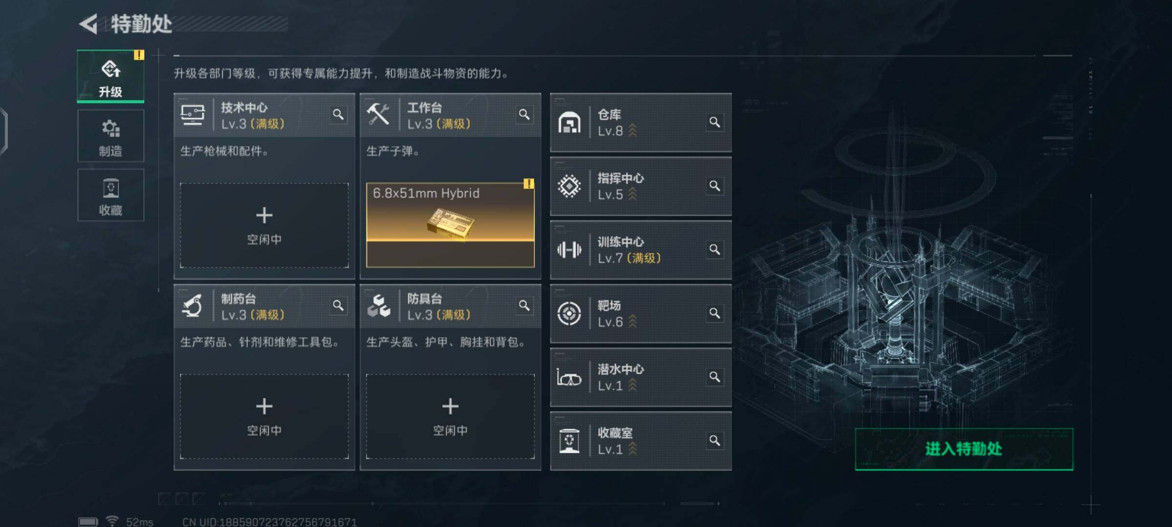Open 靶场 details via magnifier
Viewport: 1172px width, 527px height.
[x=714, y=313]
